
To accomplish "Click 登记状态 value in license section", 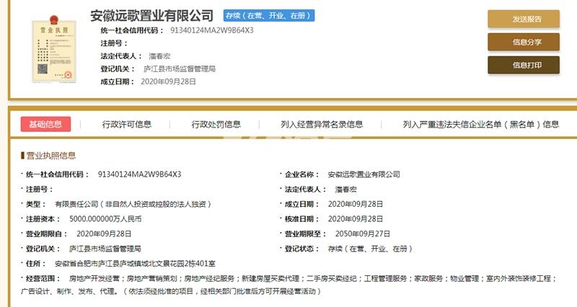I will 370,249.
